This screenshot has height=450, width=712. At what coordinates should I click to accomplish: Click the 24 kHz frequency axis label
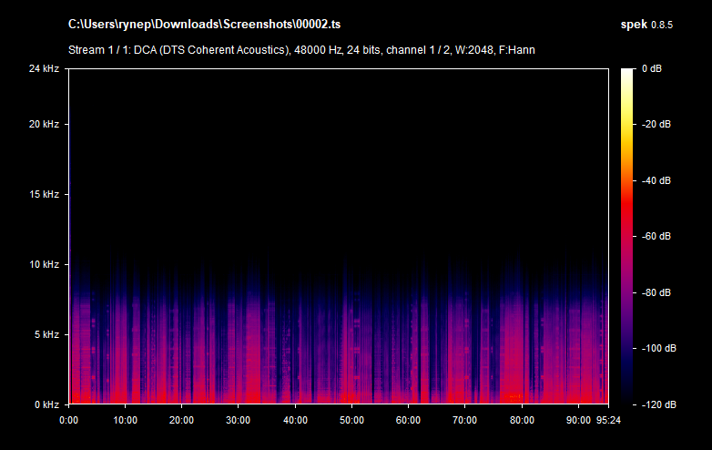point(43,68)
